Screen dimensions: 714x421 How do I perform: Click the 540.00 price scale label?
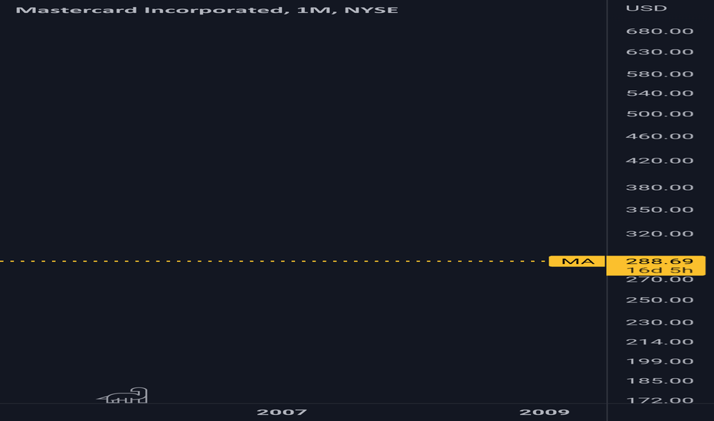pyautogui.click(x=660, y=93)
